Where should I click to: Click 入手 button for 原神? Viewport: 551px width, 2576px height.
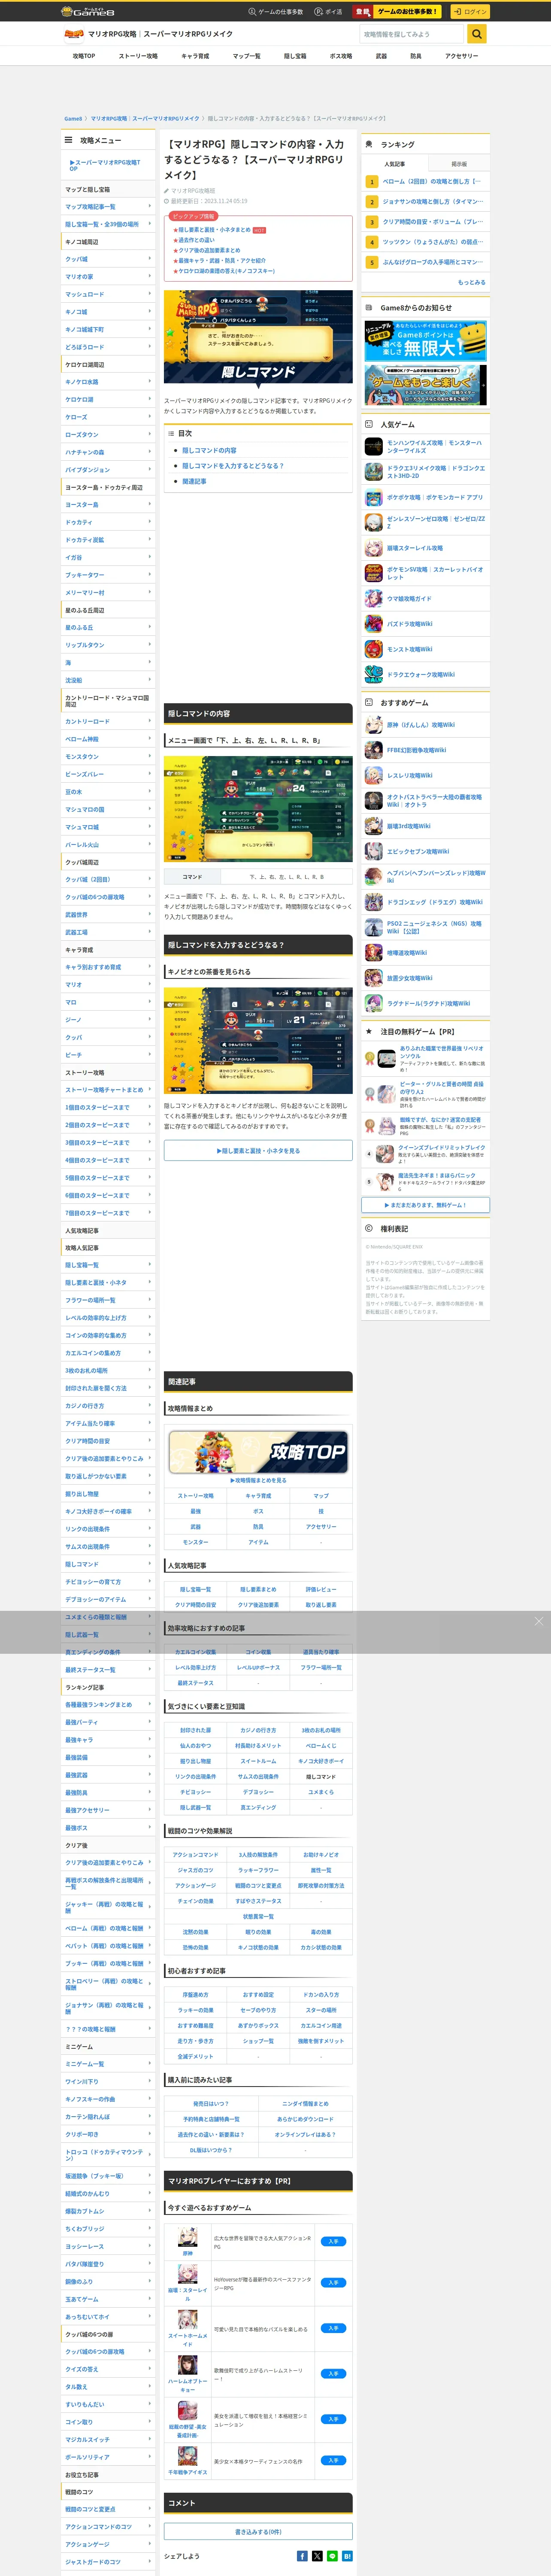click(333, 2241)
